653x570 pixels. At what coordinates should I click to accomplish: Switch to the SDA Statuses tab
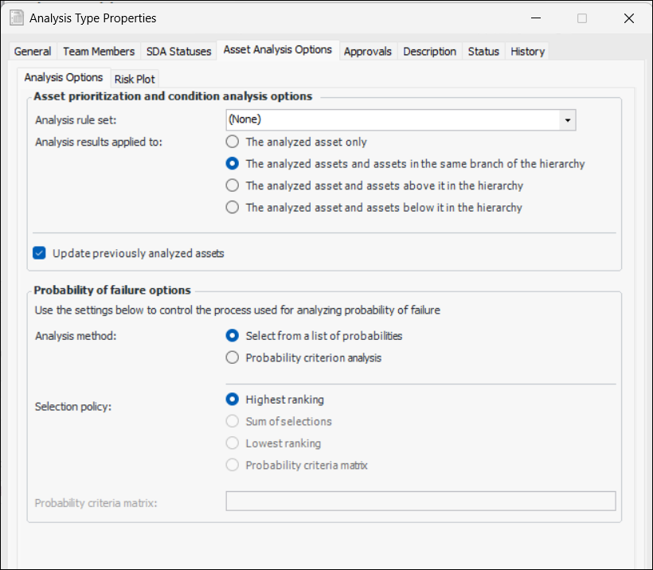tap(179, 51)
